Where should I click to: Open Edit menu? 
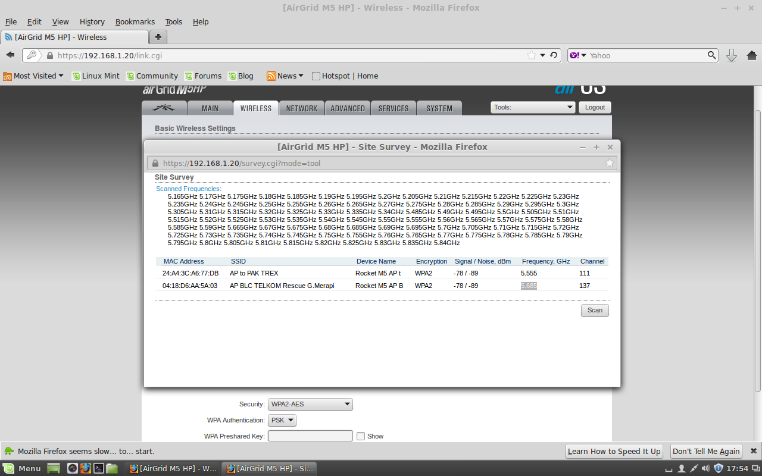(34, 21)
